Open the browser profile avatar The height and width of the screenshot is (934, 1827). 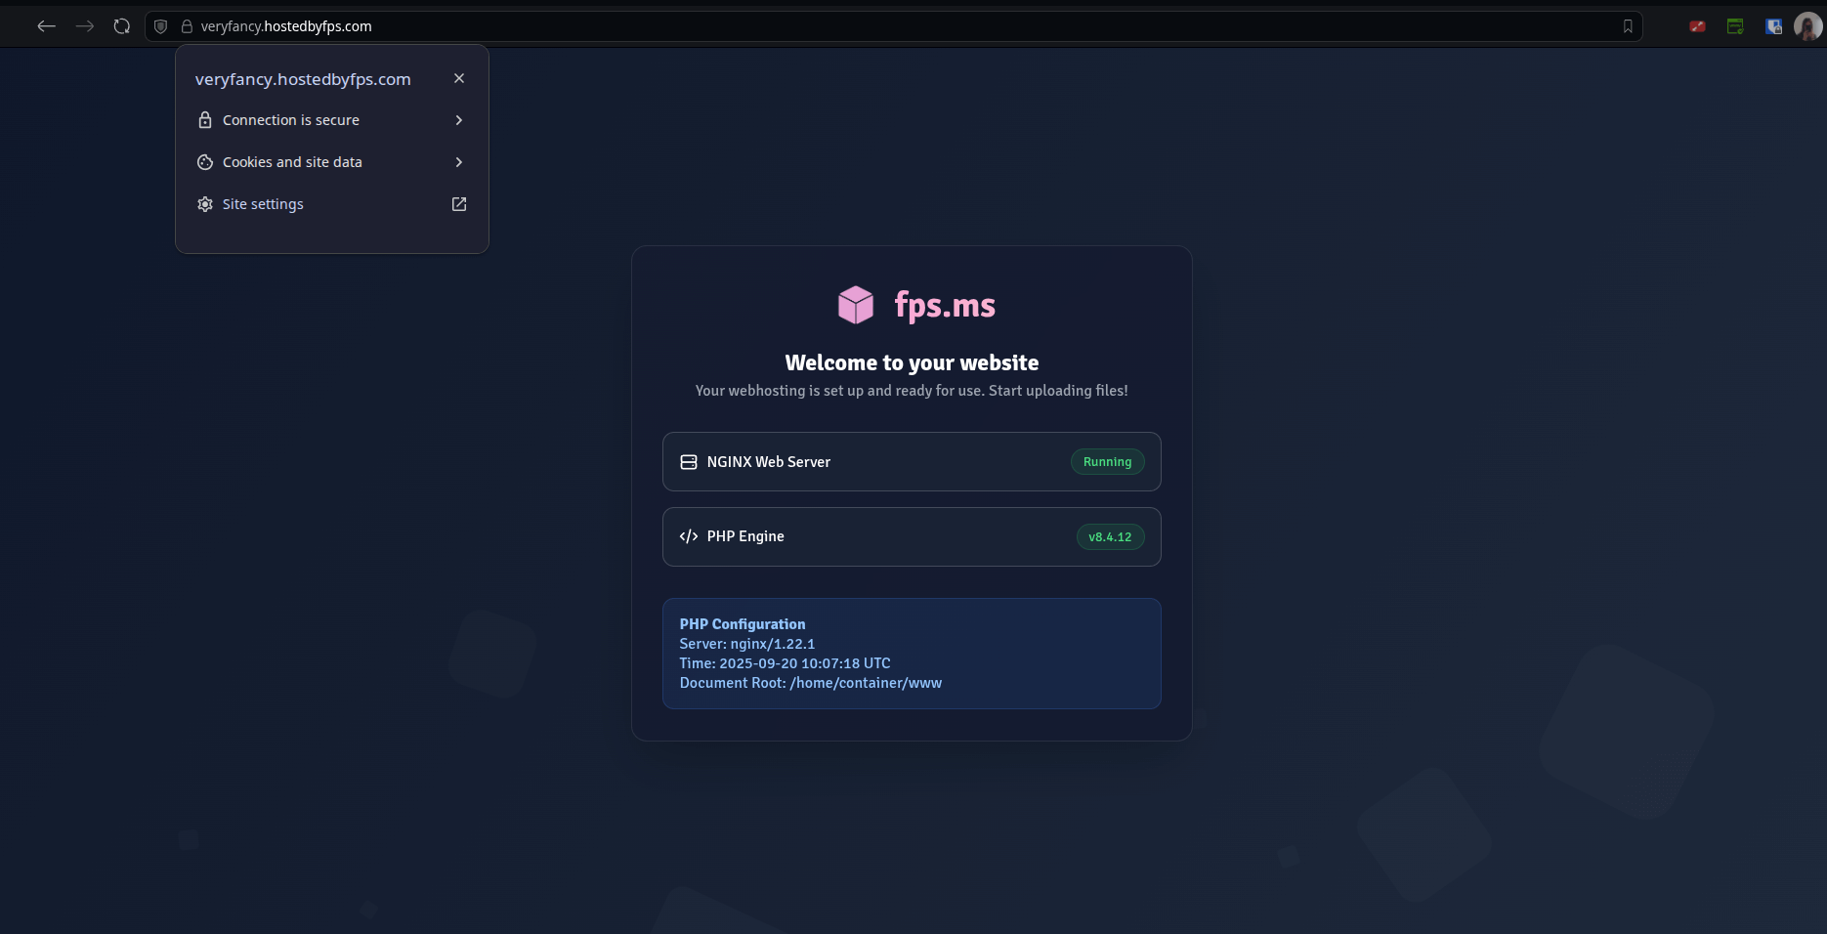click(x=1809, y=26)
